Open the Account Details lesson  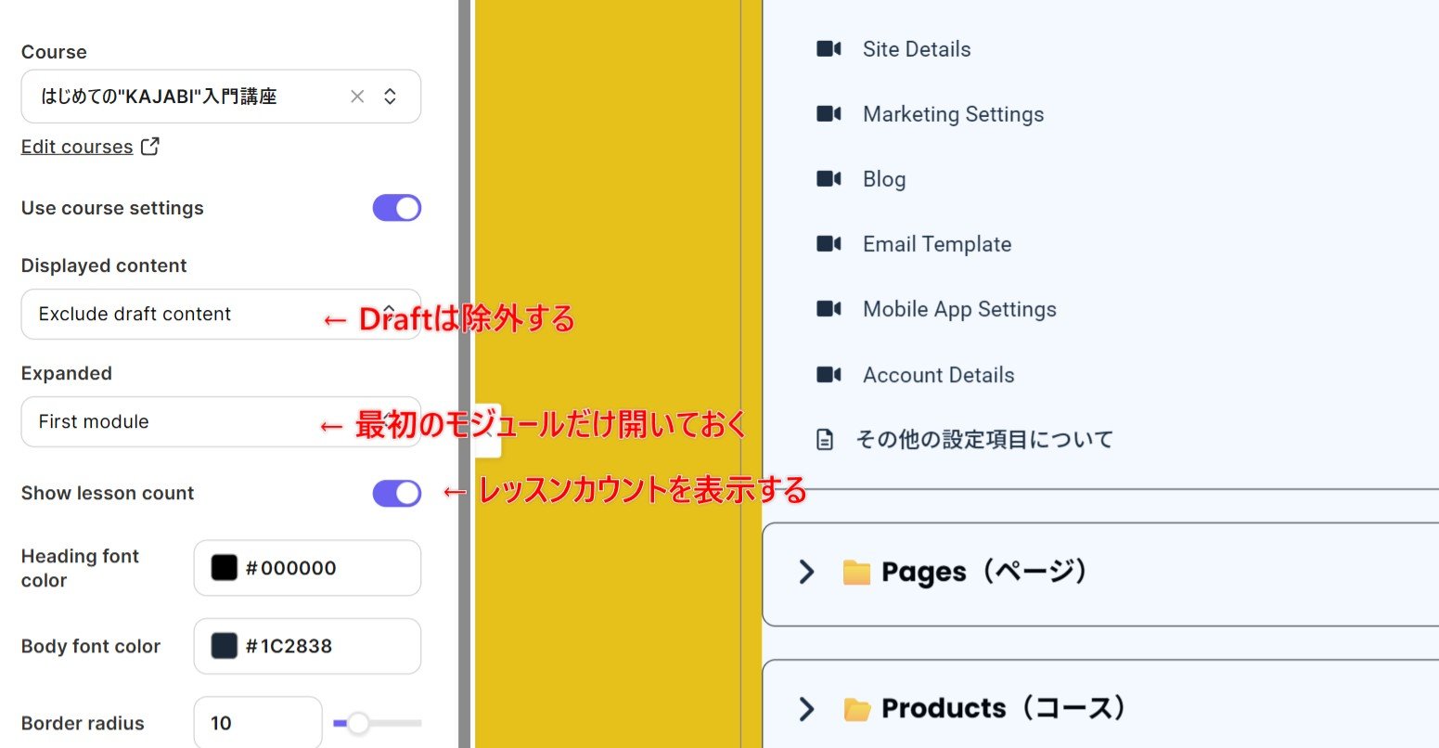(939, 375)
